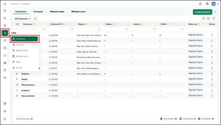Click customer ID C_00018
The width and height of the screenshot is (221, 125).
click(x=53, y=46)
